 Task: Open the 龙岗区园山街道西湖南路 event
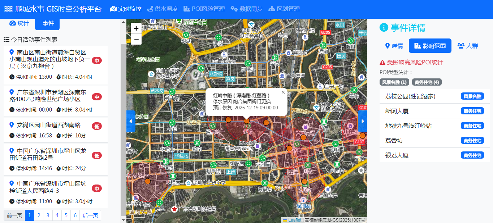[x=56, y=130]
